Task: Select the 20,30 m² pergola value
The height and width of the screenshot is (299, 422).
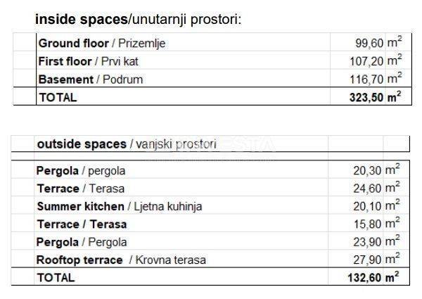Action: click(x=376, y=170)
